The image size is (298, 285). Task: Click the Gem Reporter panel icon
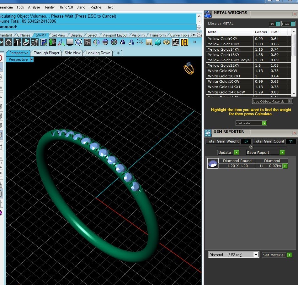pyautogui.click(x=208, y=133)
